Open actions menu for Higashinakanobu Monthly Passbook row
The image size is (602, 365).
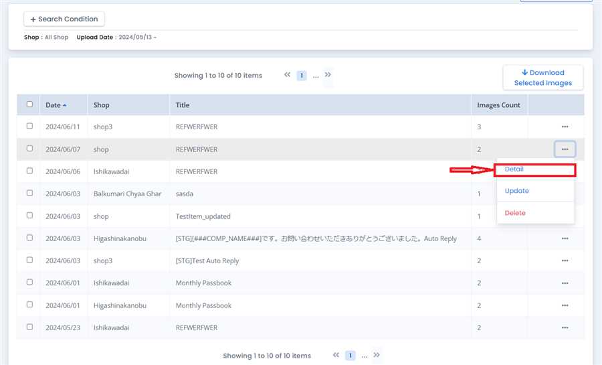(x=565, y=305)
